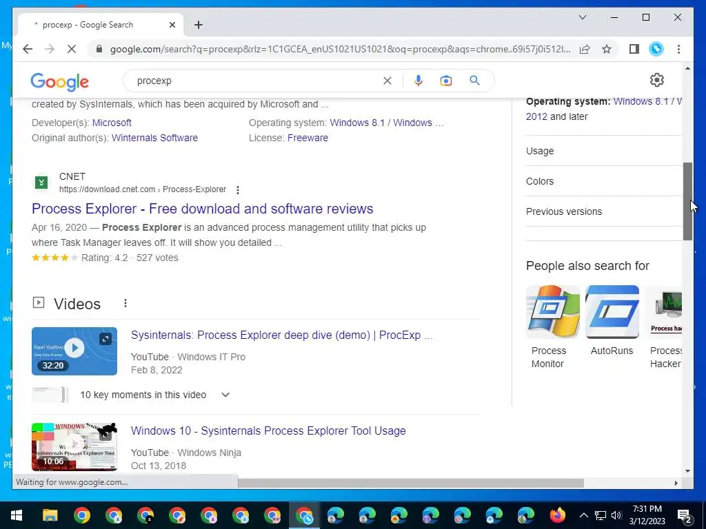Image resolution: width=706 pixels, height=529 pixels.
Task: Click the browser back arrow
Action: tap(28, 49)
